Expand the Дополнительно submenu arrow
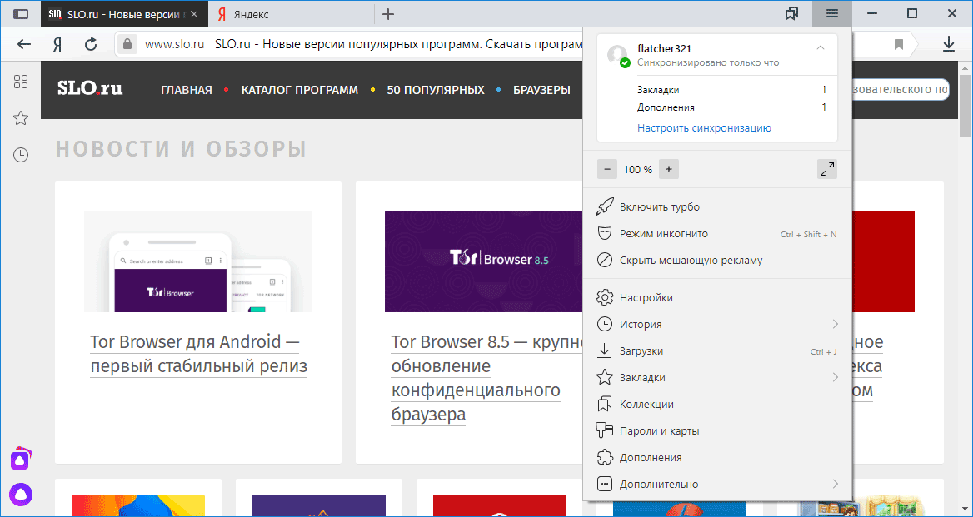This screenshot has height=517, width=973. (836, 485)
